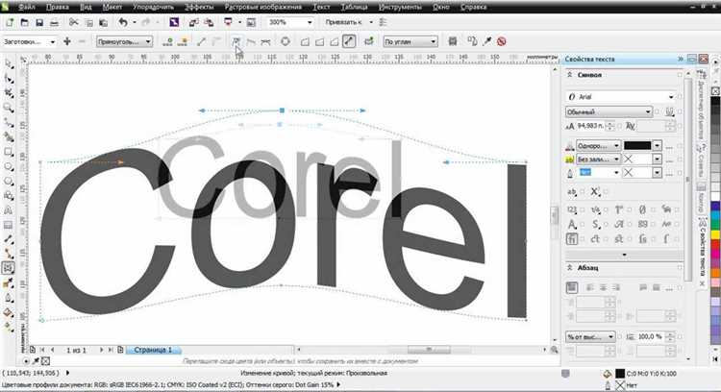Select the Table tool

click(x=9, y=225)
